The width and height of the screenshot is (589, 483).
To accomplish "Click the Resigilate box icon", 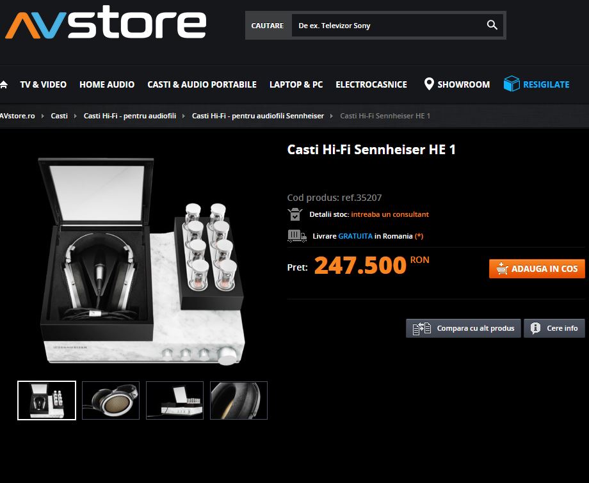I will coord(512,84).
